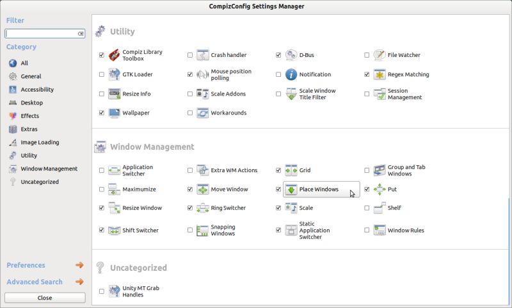Enable the Notification checkbox
The width and height of the screenshot is (512, 308).
tap(278, 74)
